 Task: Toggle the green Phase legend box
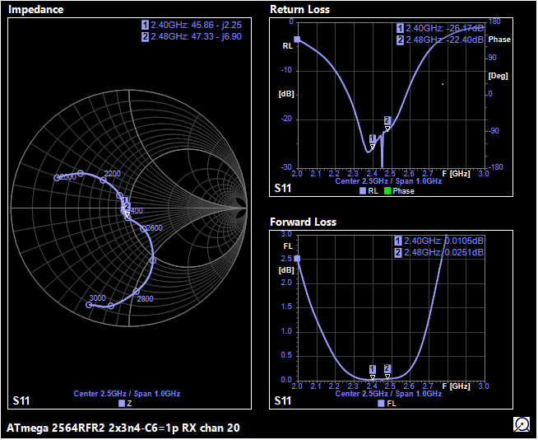click(388, 191)
